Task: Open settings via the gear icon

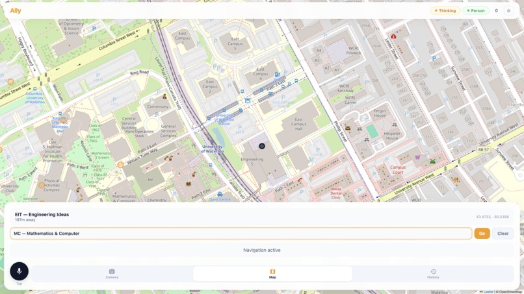Action: tap(508, 10)
